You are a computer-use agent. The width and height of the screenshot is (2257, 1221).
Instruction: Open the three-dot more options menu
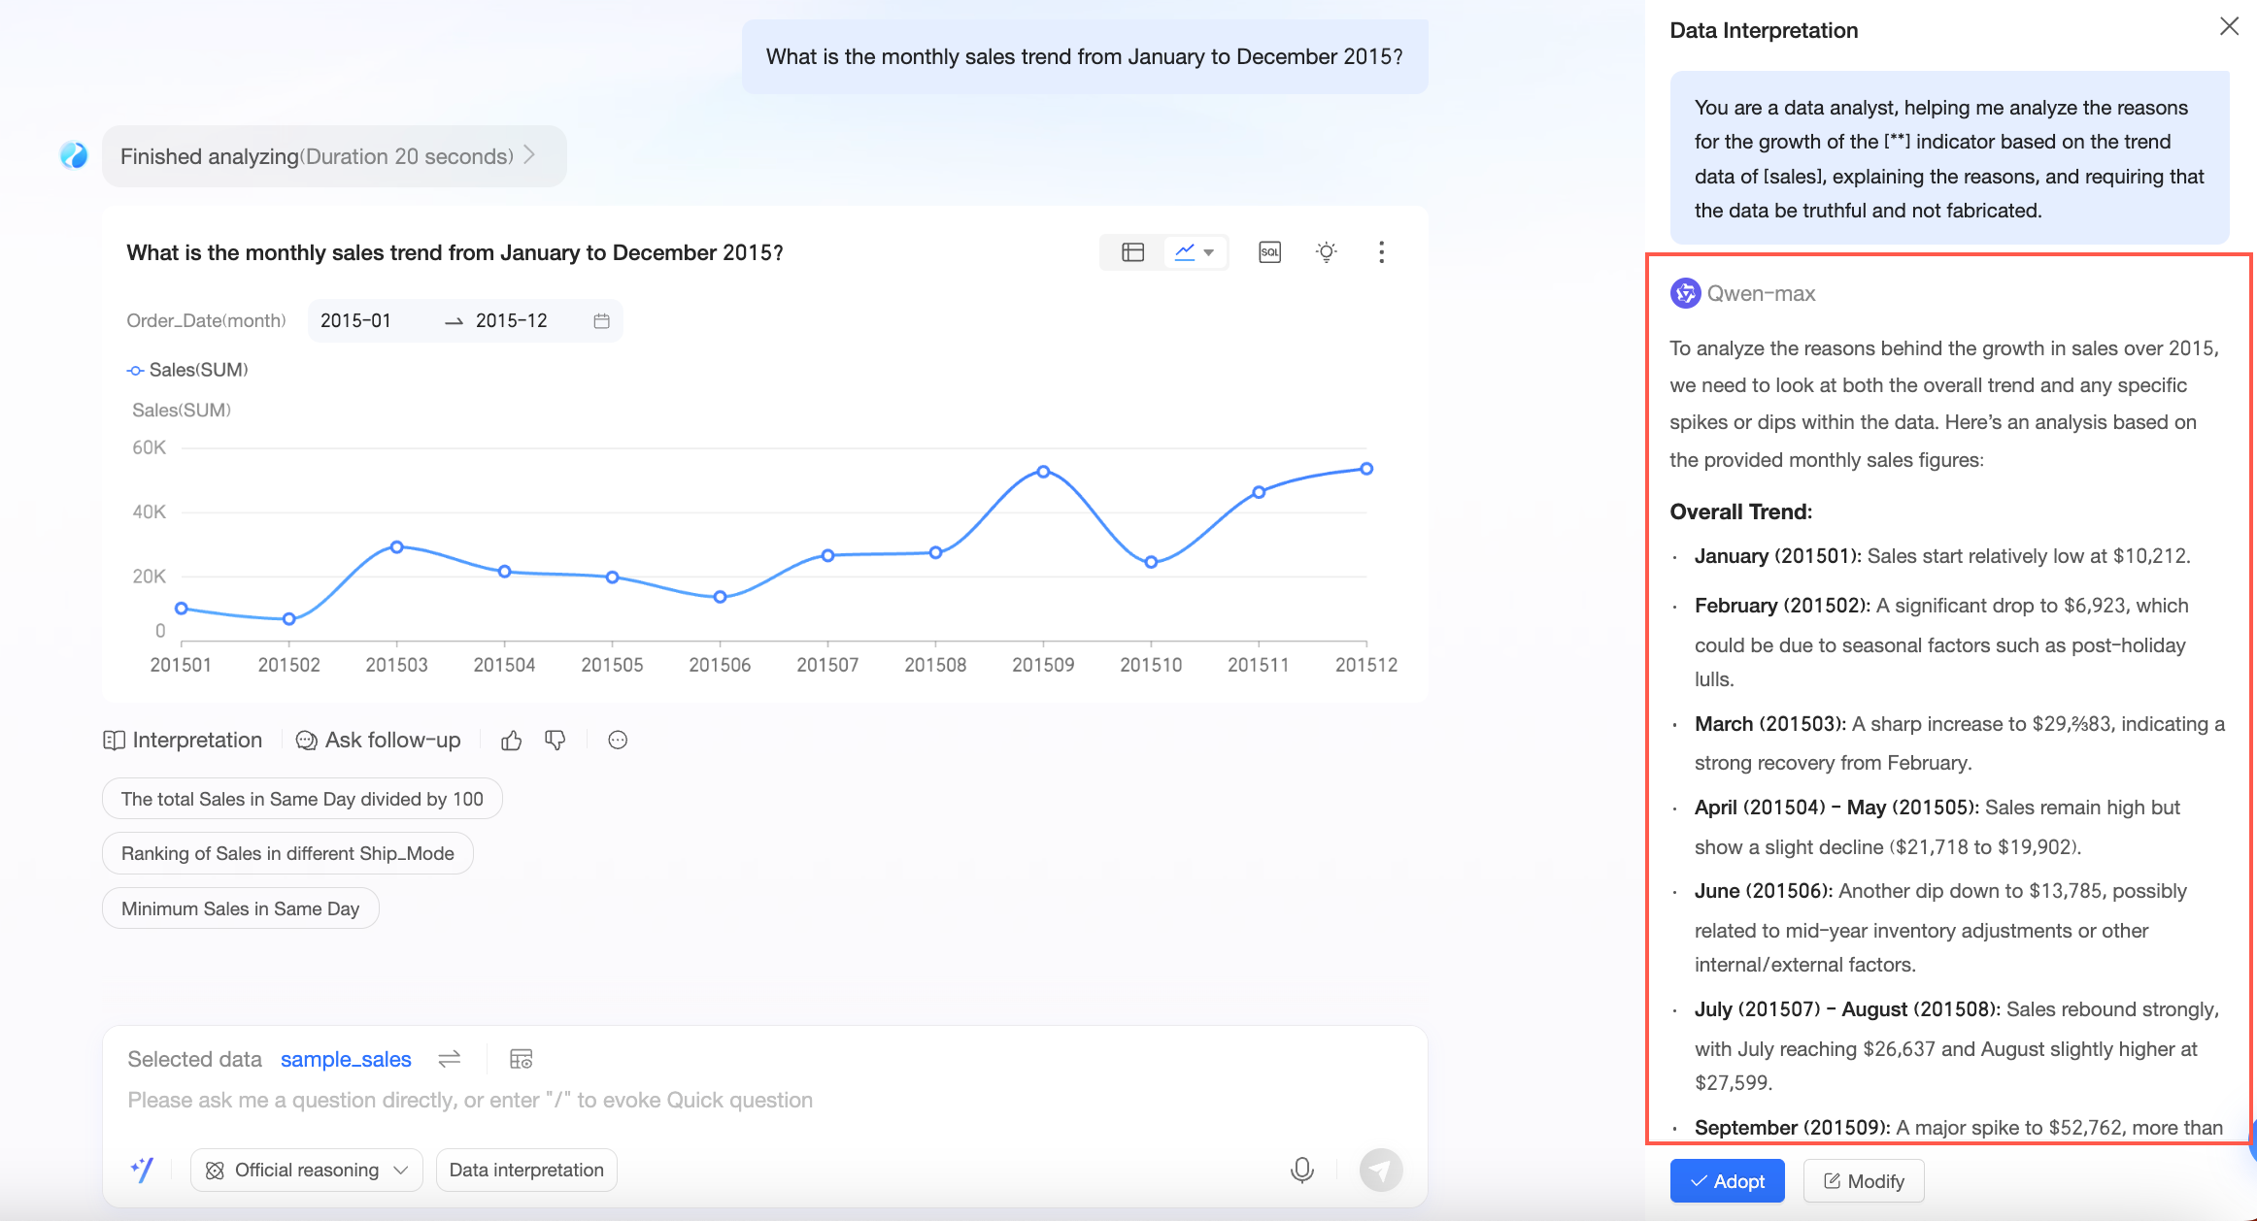coord(1381,252)
